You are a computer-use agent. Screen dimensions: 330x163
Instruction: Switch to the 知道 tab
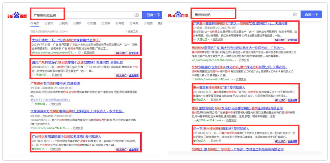pos(92,23)
